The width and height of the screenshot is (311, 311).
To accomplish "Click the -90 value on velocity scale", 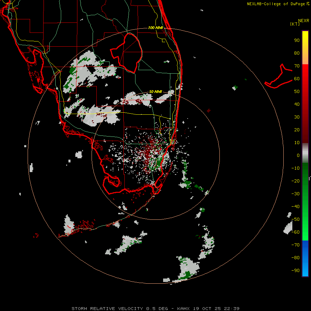I will (295, 271).
